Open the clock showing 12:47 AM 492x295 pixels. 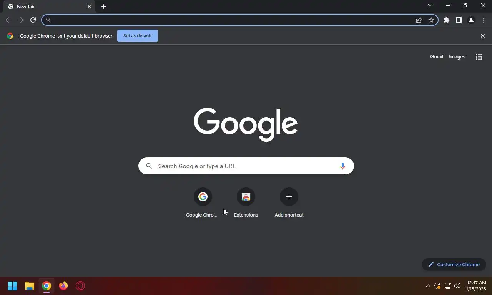pyautogui.click(x=476, y=286)
